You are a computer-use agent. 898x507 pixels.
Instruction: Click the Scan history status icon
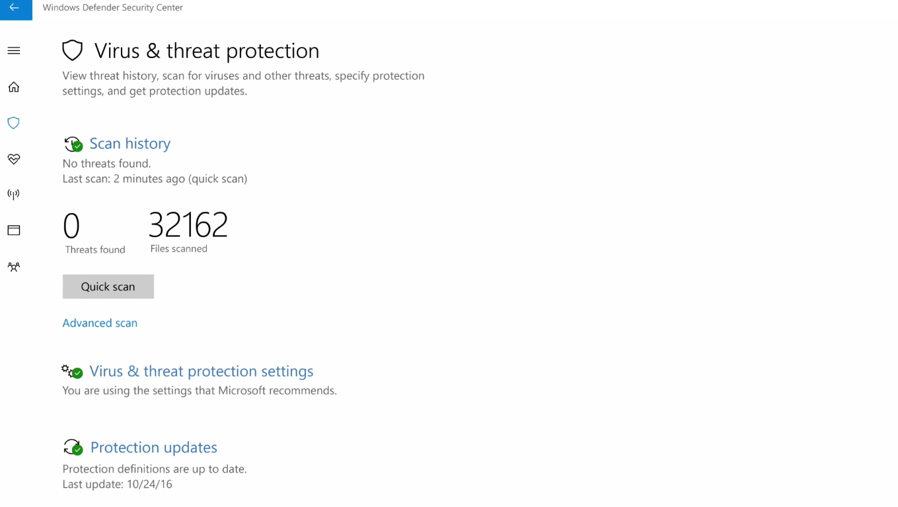(73, 144)
